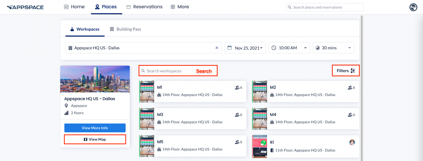Click the timer icon in duration field

[318, 48]
